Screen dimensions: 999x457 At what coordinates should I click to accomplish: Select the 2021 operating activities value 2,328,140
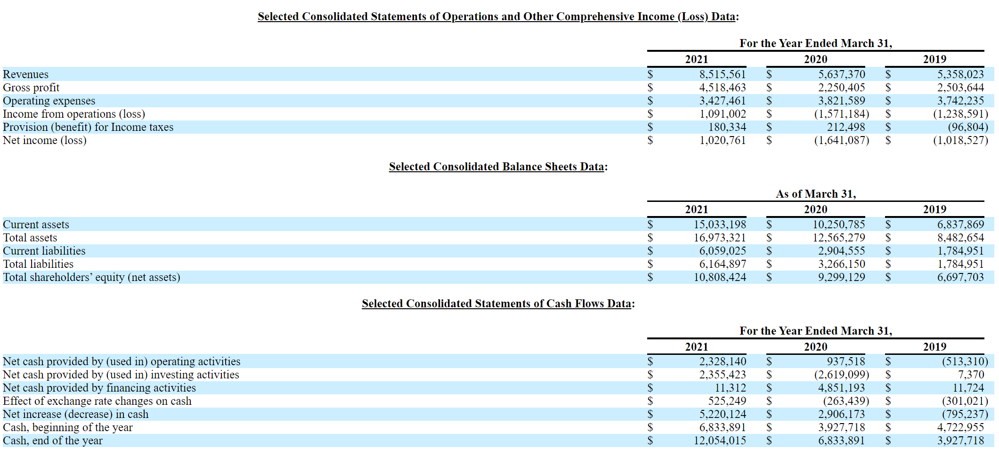point(722,361)
